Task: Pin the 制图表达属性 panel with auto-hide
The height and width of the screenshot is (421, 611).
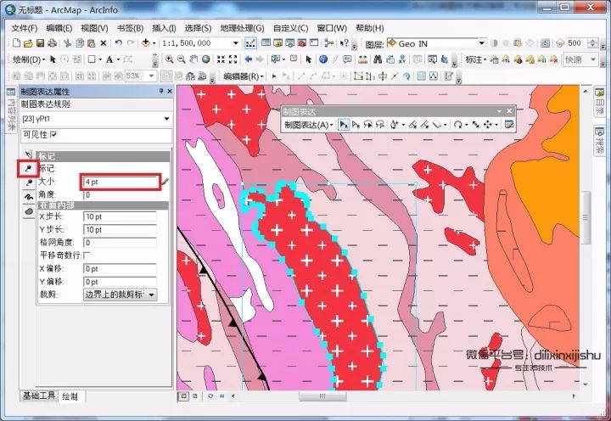Action: (161, 91)
